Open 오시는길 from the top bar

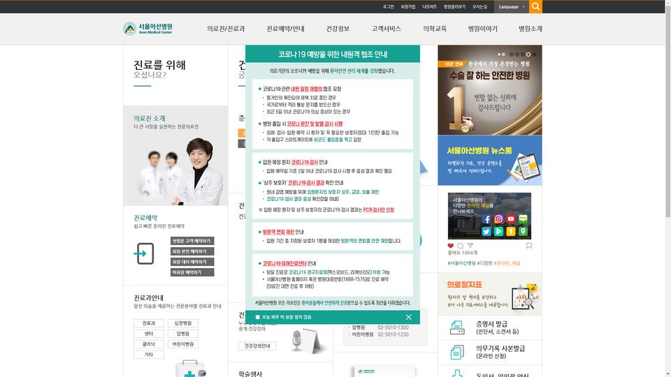pos(479,7)
